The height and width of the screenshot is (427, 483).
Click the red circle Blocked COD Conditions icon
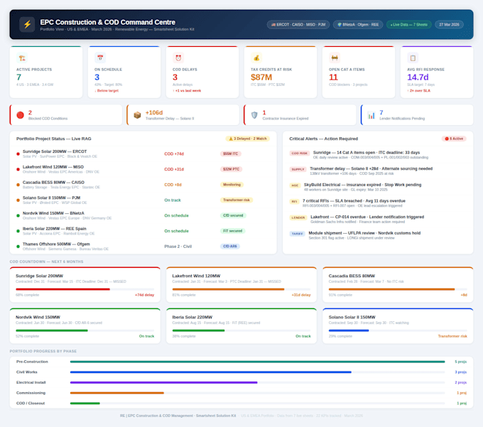tap(21, 115)
